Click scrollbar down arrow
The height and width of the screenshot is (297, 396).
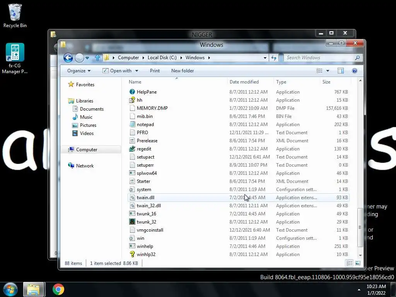[x=360, y=255]
